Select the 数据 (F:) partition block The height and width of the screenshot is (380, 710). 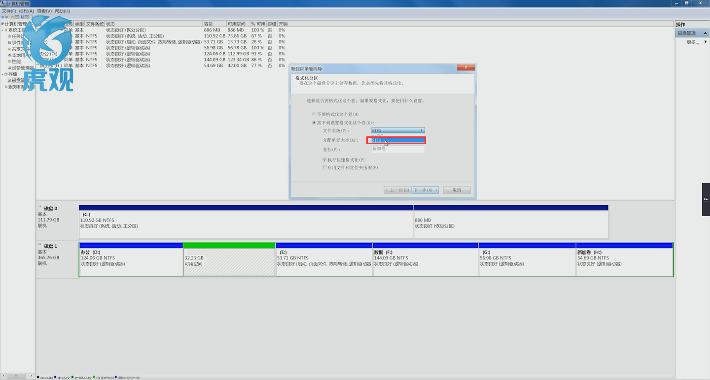tap(426, 259)
